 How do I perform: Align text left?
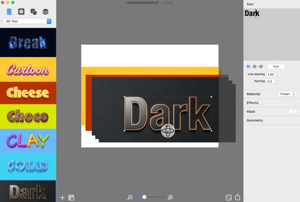(x=248, y=66)
